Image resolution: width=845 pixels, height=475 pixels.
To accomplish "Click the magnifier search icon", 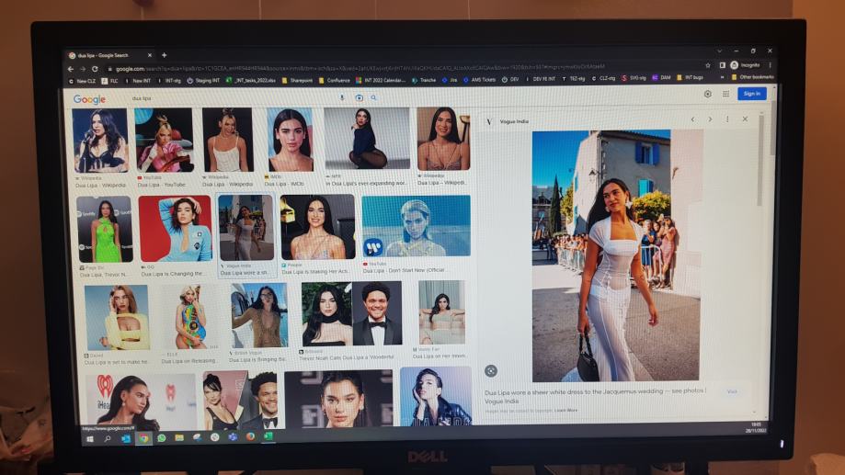I will (373, 98).
